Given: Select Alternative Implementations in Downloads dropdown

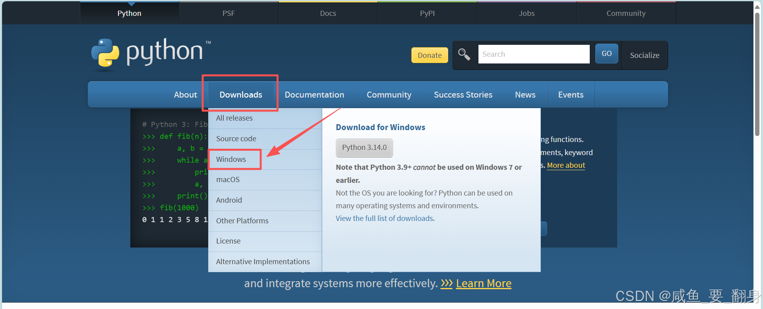Looking at the screenshot, I should [x=265, y=262].
